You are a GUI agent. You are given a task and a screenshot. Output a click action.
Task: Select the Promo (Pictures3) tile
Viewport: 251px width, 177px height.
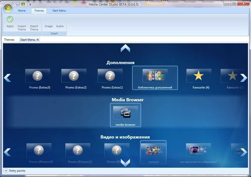click(39, 153)
